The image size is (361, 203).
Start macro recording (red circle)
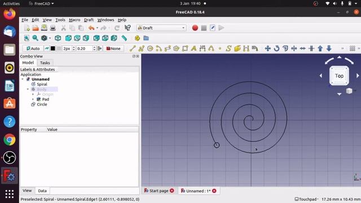[195, 28]
